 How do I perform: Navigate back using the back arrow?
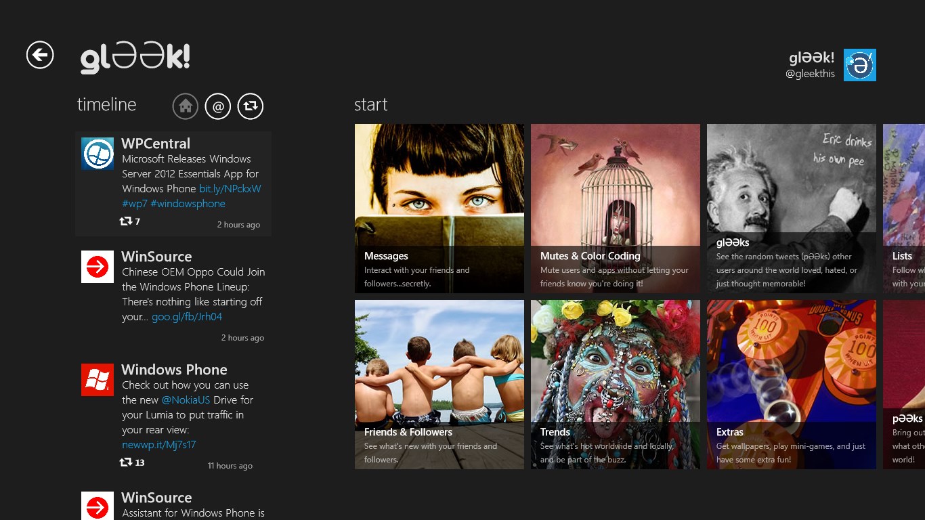(x=39, y=55)
